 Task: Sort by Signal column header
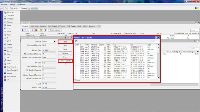pyautogui.click(x=103, y=45)
